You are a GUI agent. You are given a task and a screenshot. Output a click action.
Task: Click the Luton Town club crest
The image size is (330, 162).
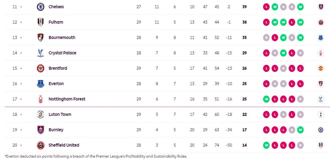point(40,114)
